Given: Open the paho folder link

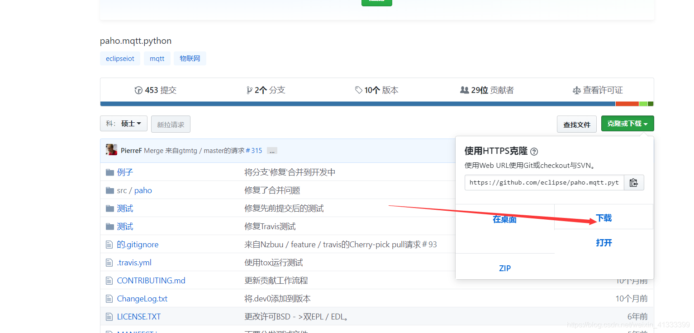Looking at the screenshot, I should [x=143, y=190].
